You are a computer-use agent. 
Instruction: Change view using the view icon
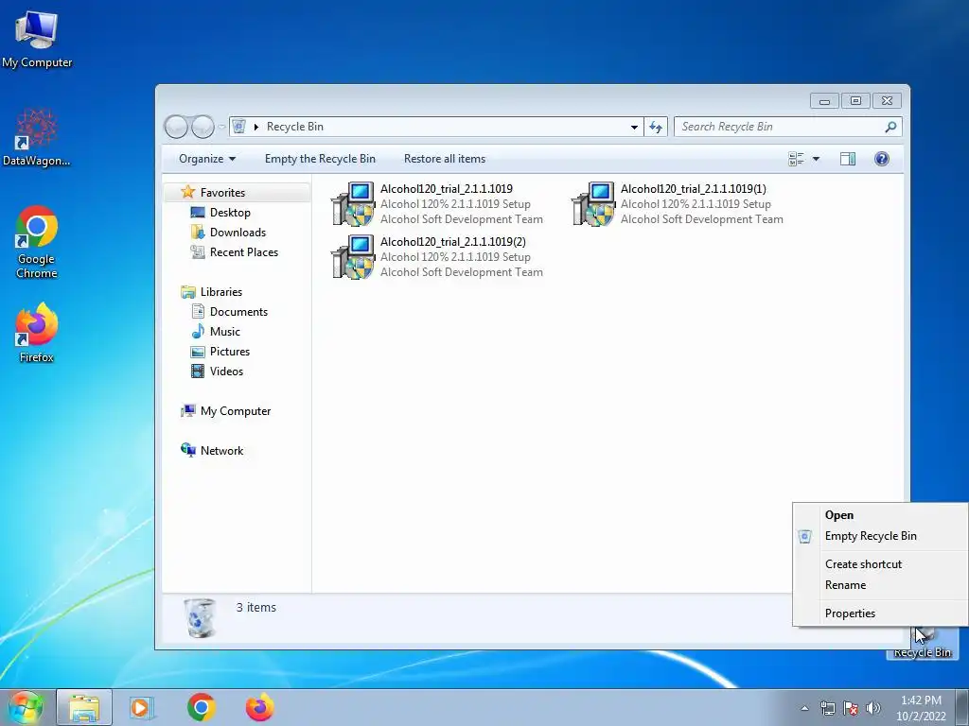796,159
